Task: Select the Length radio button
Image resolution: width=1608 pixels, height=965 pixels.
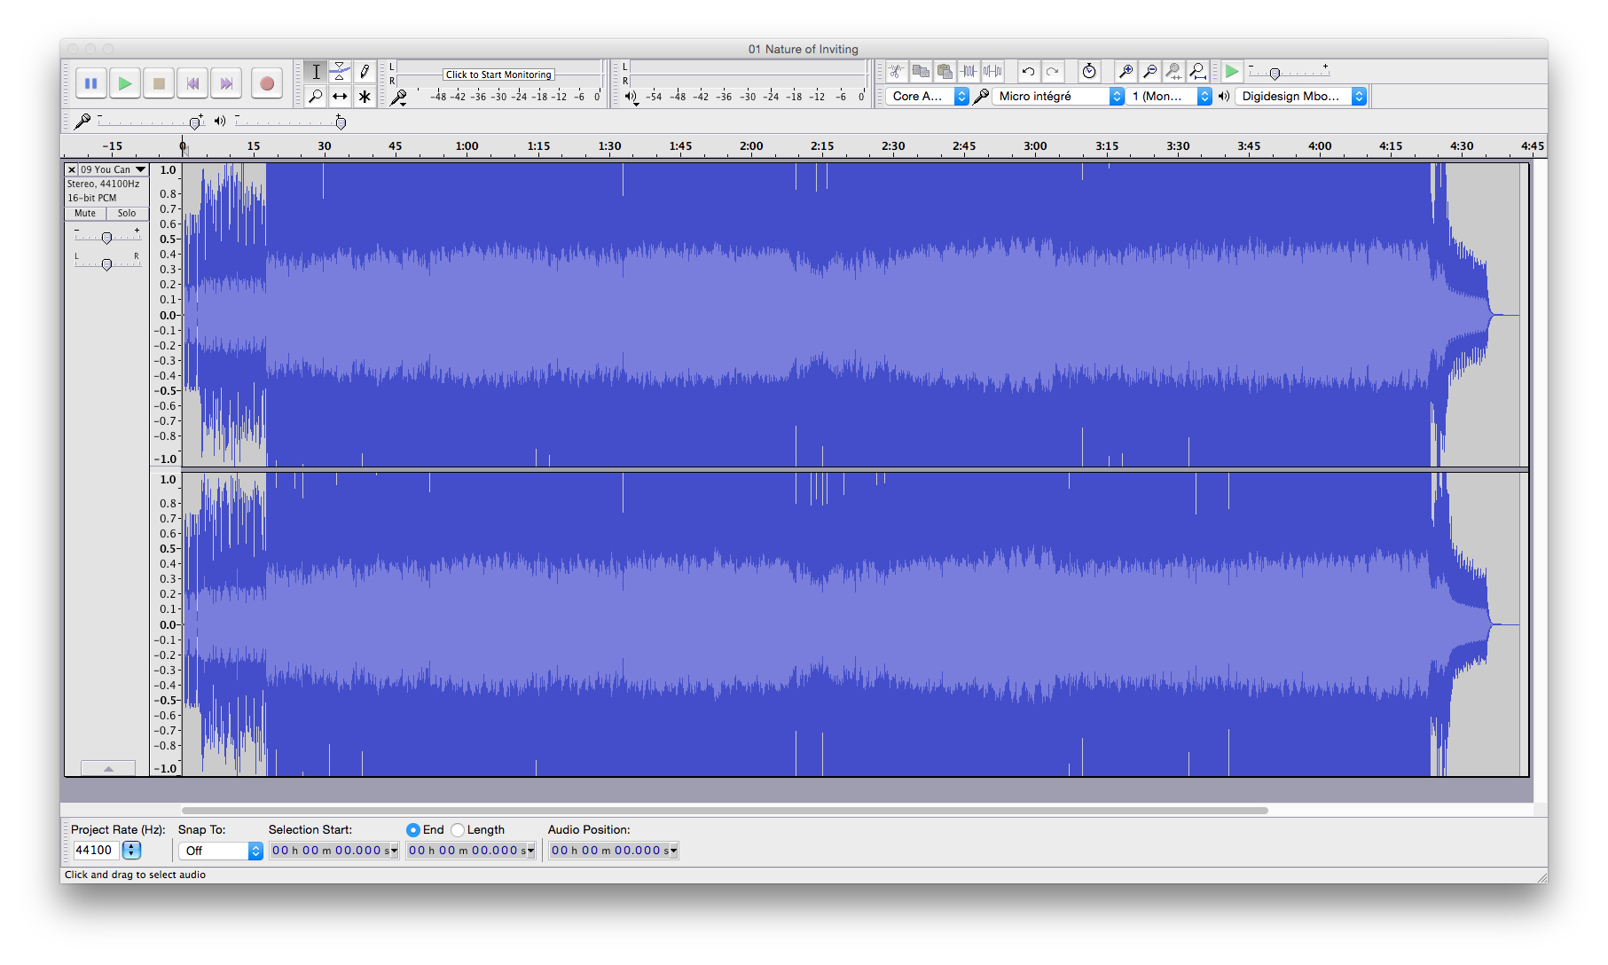Action: point(458,829)
